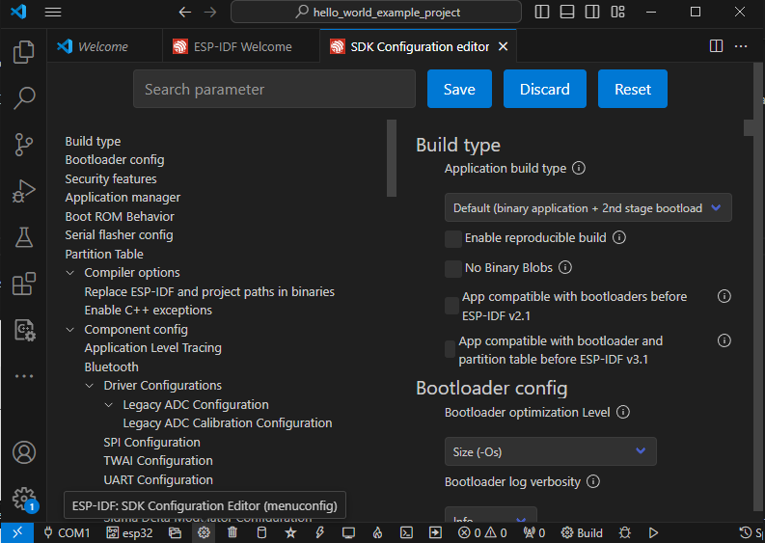
Task: Open the Application build type dropdown
Action: pos(587,208)
